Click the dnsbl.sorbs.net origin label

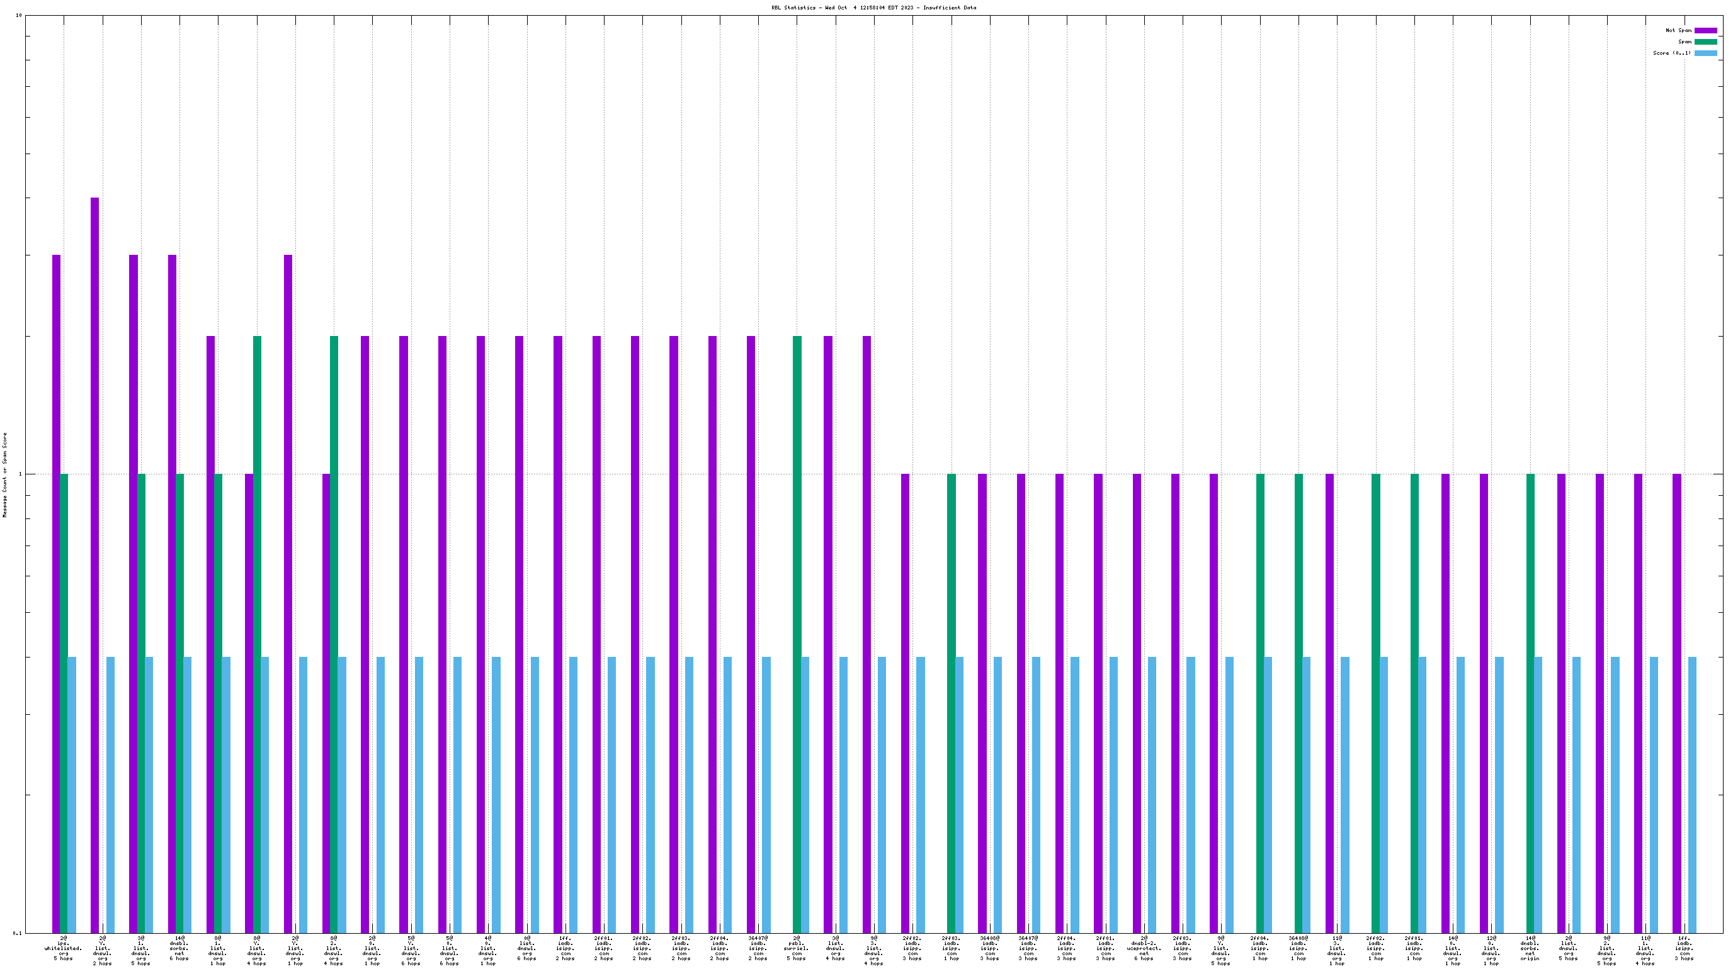1530,948
